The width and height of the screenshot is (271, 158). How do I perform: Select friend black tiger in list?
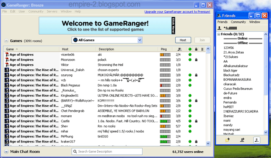tap(230, 71)
